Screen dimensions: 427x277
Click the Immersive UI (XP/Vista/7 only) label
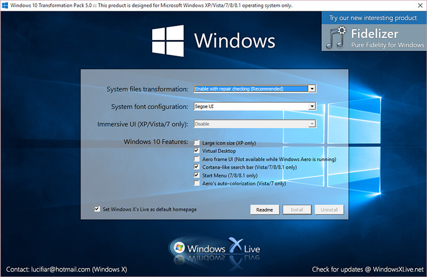coord(143,124)
